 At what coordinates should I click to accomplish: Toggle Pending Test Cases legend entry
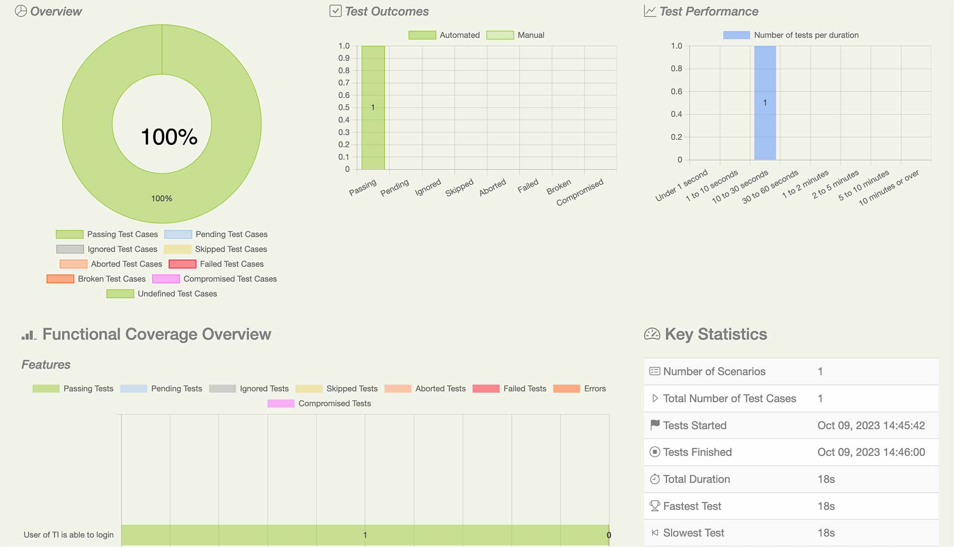pos(216,234)
